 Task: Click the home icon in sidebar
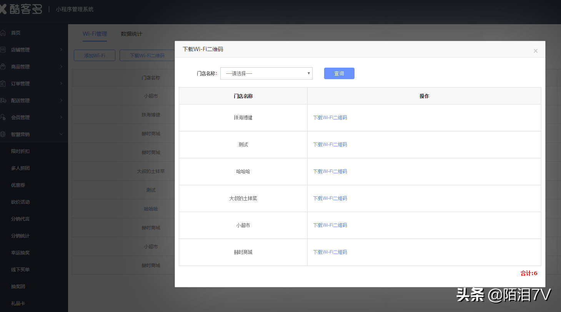(3, 33)
